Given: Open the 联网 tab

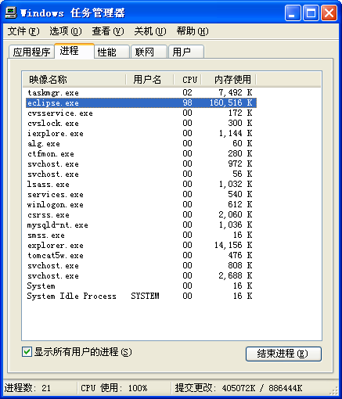Looking at the screenshot, I should [149, 52].
